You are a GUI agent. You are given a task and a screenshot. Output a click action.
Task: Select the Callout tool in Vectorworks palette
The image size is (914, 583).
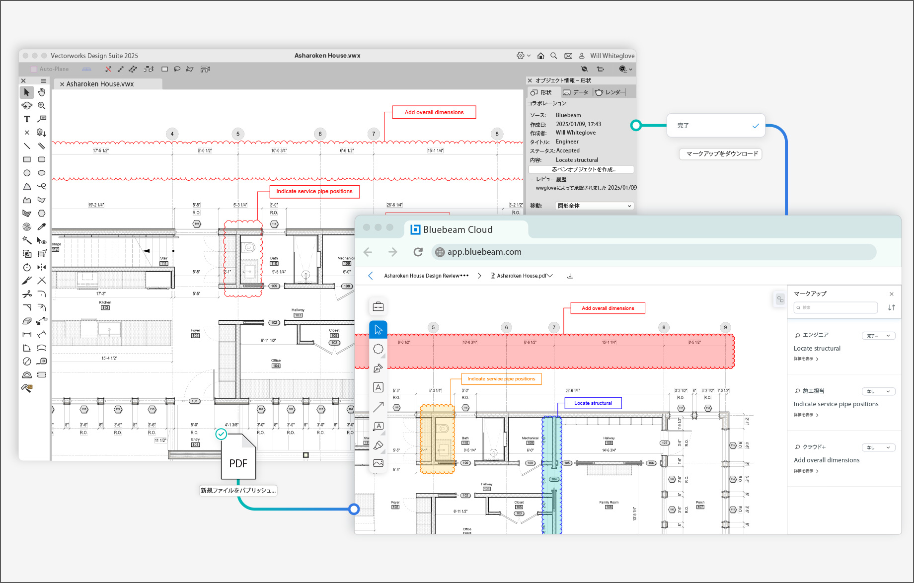(x=42, y=119)
